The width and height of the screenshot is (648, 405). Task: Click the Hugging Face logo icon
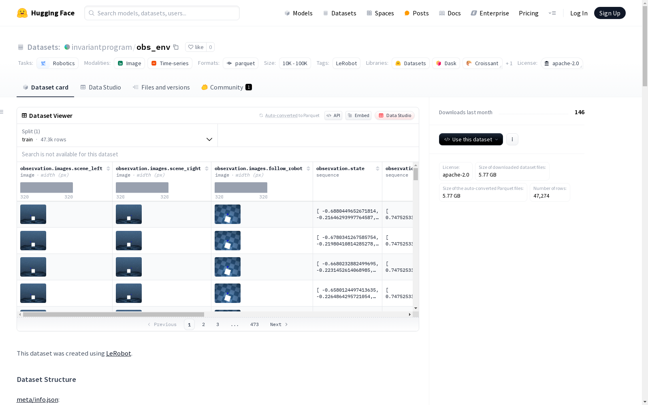(22, 13)
